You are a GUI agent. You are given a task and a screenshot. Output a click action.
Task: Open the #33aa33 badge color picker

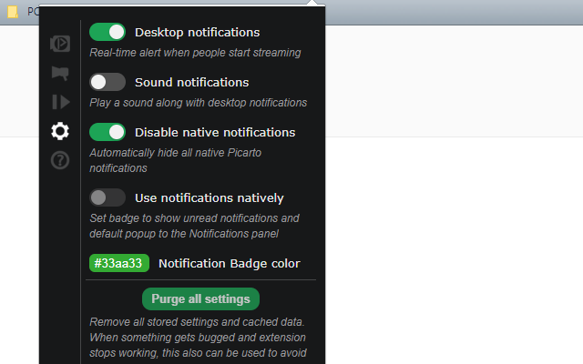click(119, 263)
